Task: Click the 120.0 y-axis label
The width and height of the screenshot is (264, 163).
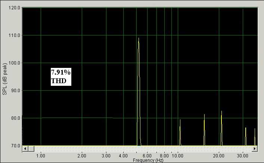Action: point(14,8)
